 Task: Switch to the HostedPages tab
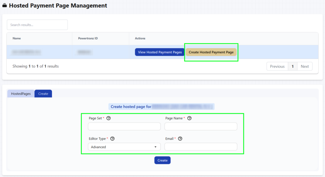[x=21, y=94]
